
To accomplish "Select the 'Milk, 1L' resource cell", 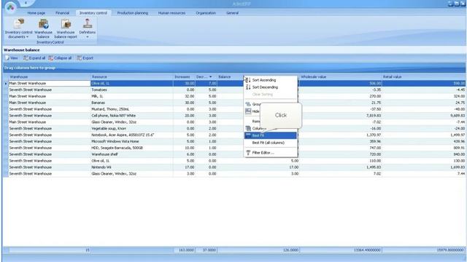I will tap(132, 96).
